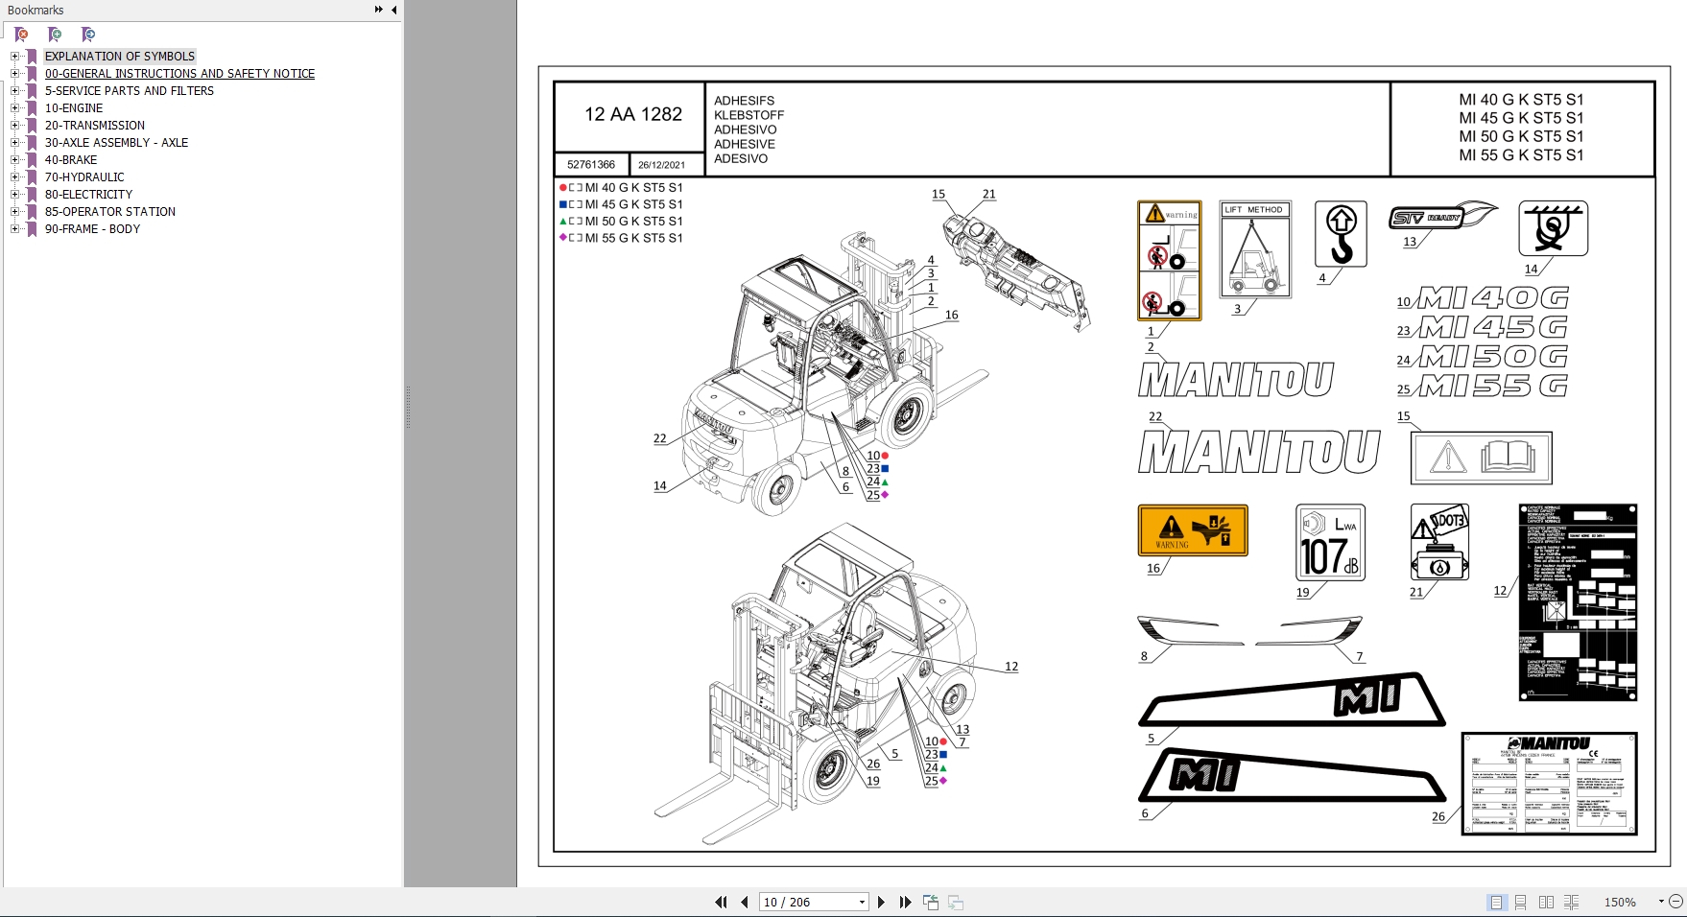Expand the EXPLANATION OF SYMBOLS bookmark

(x=14, y=57)
